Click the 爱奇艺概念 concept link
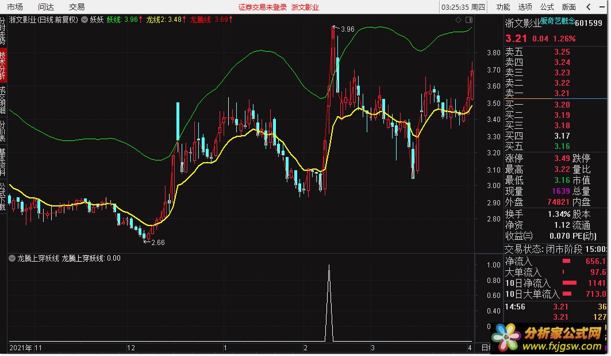This screenshot has width=611, height=356. [557, 21]
